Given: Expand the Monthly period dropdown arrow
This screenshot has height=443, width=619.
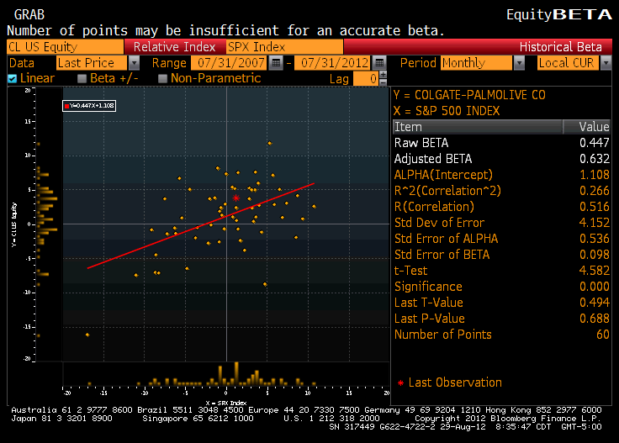Looking at the screenshot, I should coord(519,63).
